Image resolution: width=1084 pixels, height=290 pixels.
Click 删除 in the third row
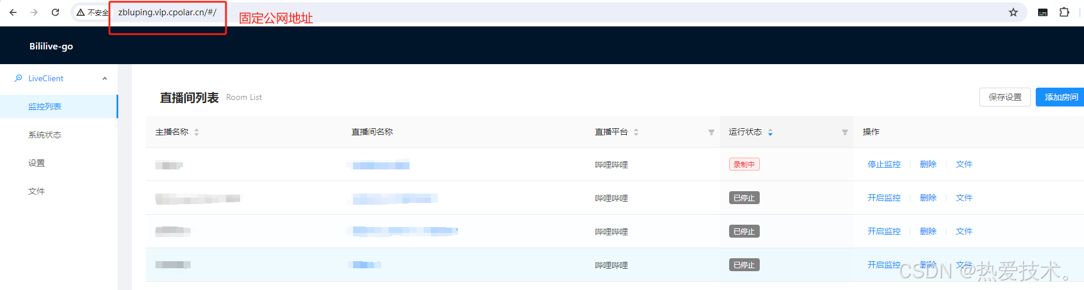[x=928, y=231]
